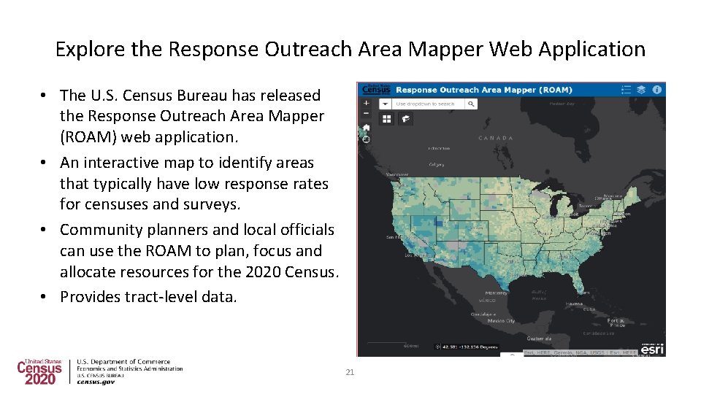The height and width of the screenshot is (394, 701).
Task: Click the 'Calgary' map label
Action: (x=437, y=164)
